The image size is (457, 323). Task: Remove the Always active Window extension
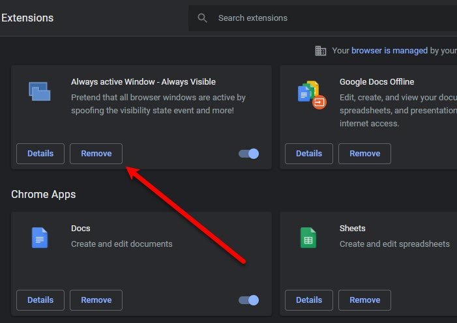[96, 154]
